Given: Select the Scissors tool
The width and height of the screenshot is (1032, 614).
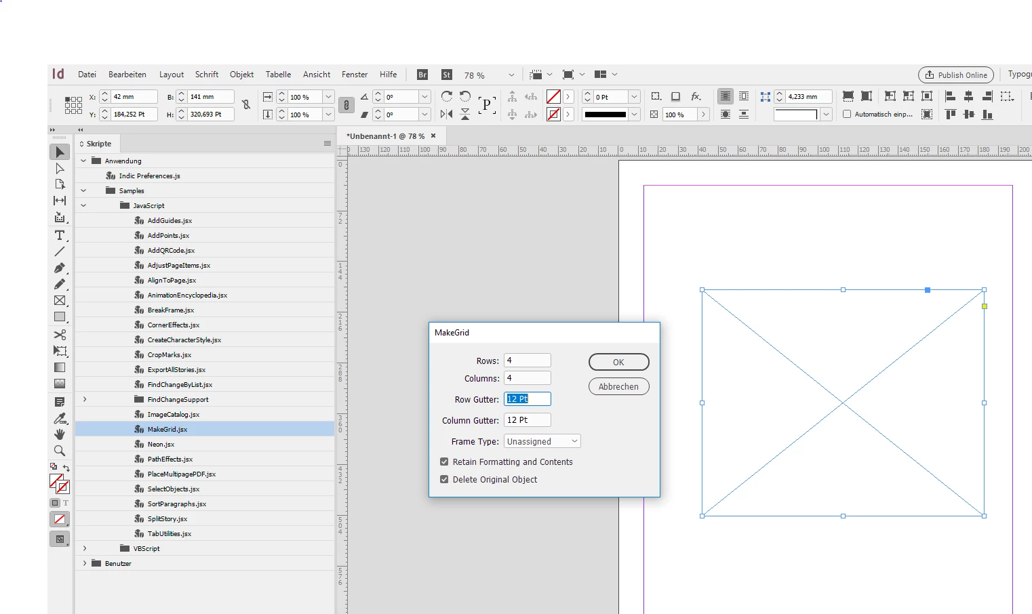Looking at the screenshot, I should 60,335.
